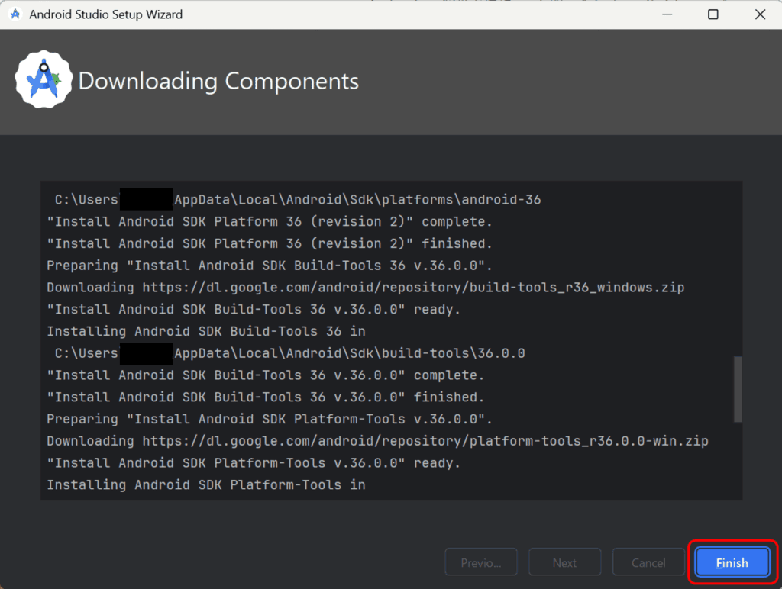Click the "Android Studio Setup Wizard" window title
The height and width of the screenshot is (589, 782).
105,14
